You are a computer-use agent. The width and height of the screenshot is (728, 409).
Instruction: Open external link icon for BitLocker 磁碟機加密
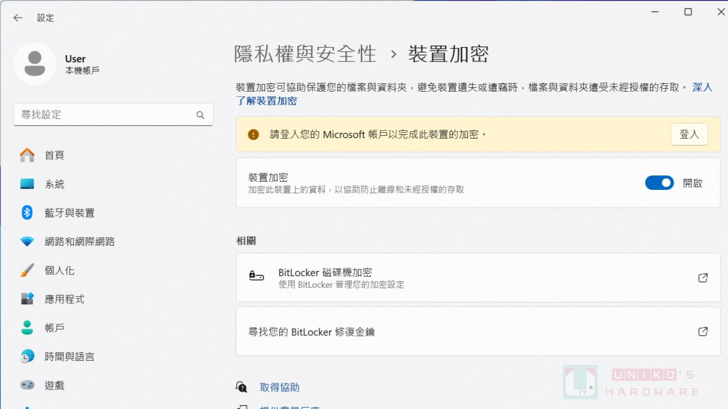coord(703,278)
